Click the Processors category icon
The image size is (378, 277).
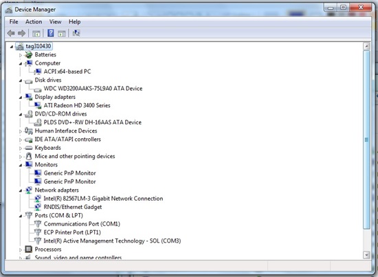click(x=28, y=249)
